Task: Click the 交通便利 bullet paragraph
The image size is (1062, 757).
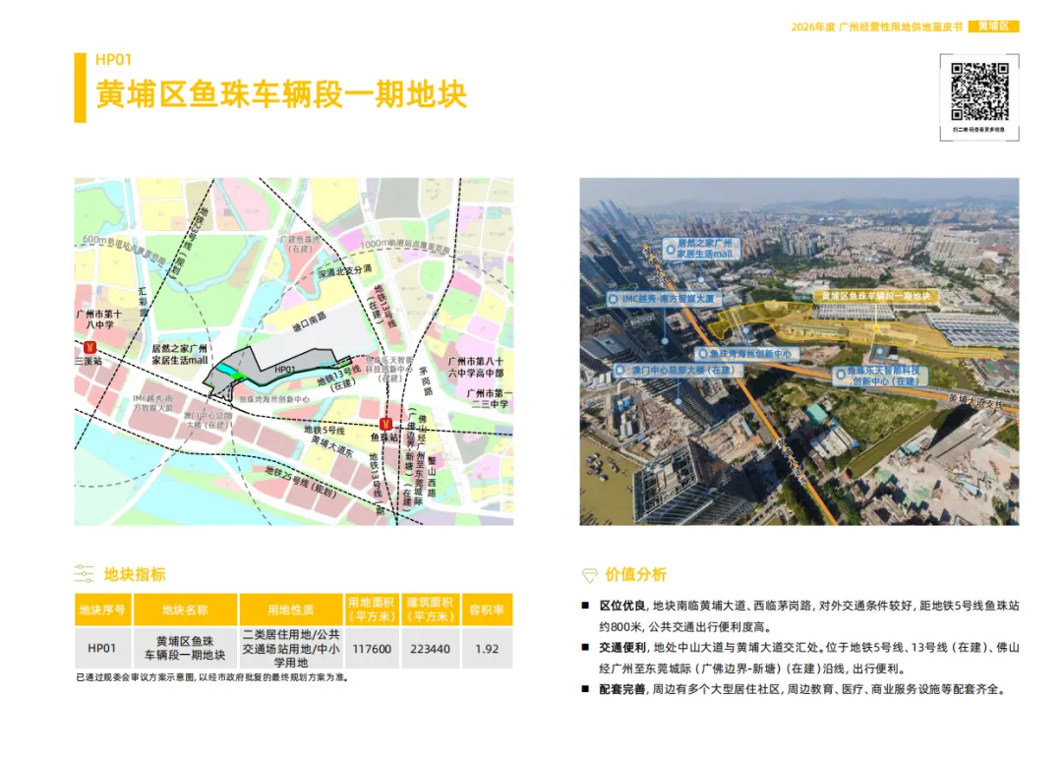Action: [808, 658]
